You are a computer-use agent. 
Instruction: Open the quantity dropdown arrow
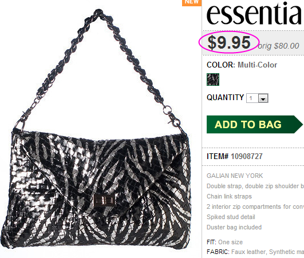click(263, 98)
